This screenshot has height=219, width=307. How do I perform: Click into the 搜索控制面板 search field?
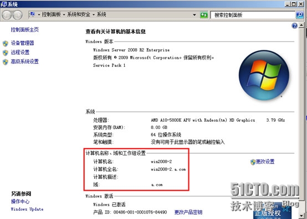[x=253, y=15]
